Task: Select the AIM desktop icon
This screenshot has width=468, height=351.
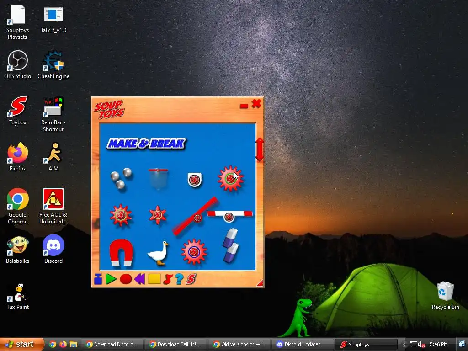Action: pyautogui.click(x=53, y=157)
